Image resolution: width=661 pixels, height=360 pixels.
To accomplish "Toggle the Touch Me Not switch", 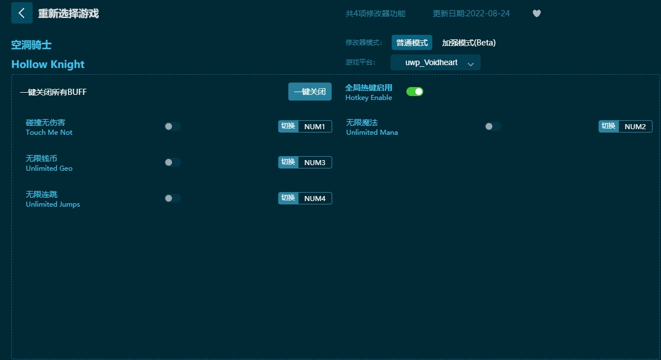I will click(173, 126).
